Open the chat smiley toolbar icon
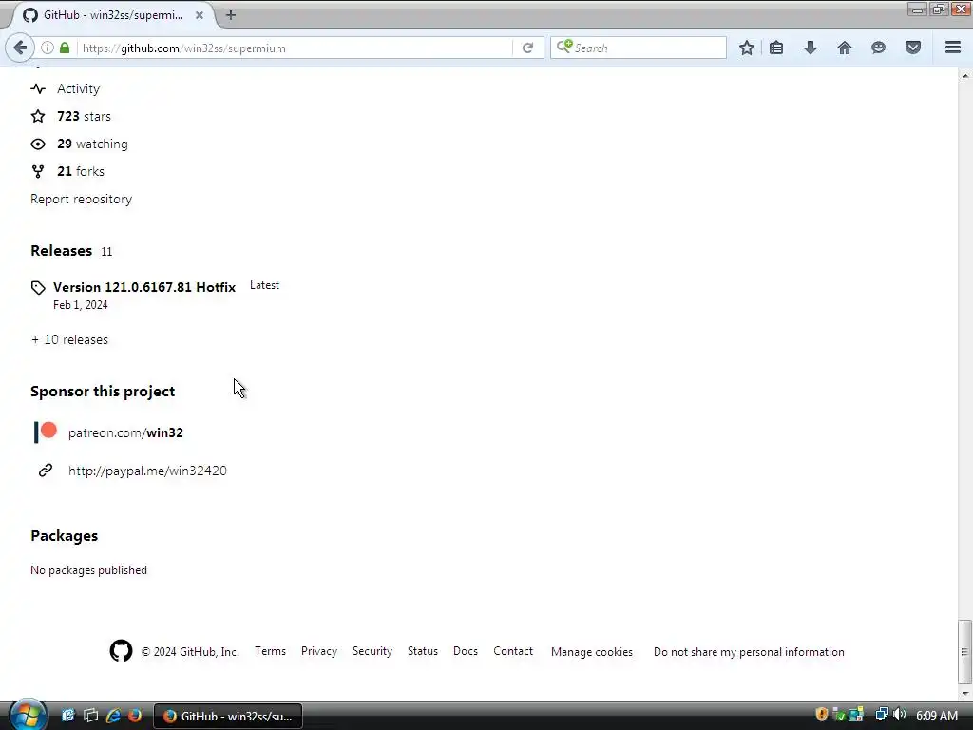The width and height of the screenshot is (973, 730). click(878, 48)
